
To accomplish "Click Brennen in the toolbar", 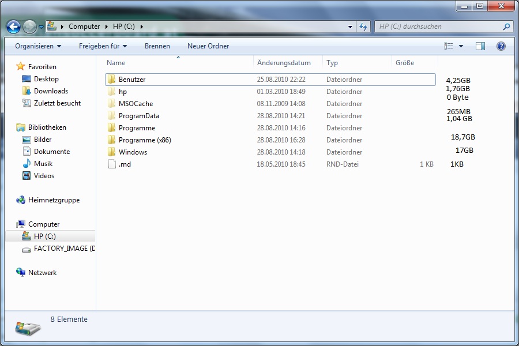I will (x=157, y=46).
